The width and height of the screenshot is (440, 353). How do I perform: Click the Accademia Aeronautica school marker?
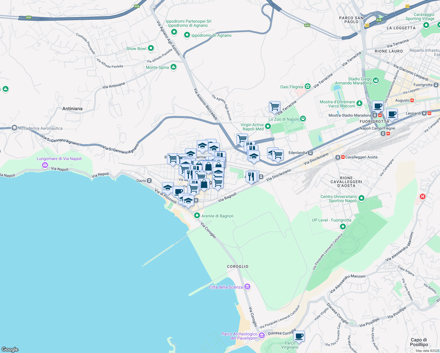14,128
